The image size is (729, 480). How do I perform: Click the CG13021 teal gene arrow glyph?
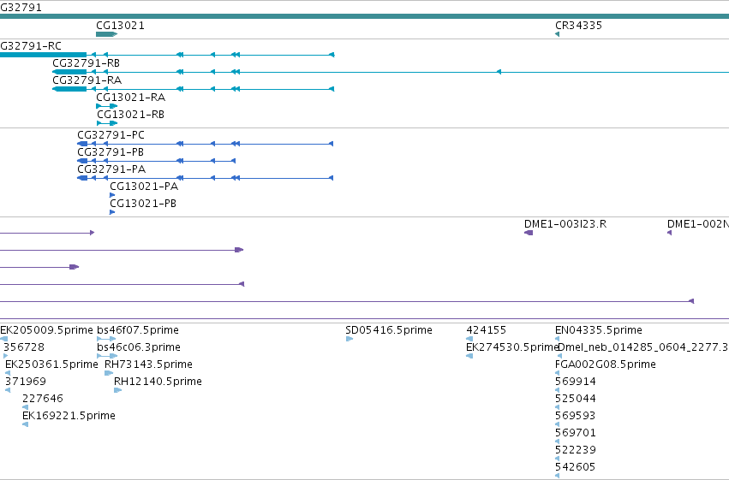[106, 34]
